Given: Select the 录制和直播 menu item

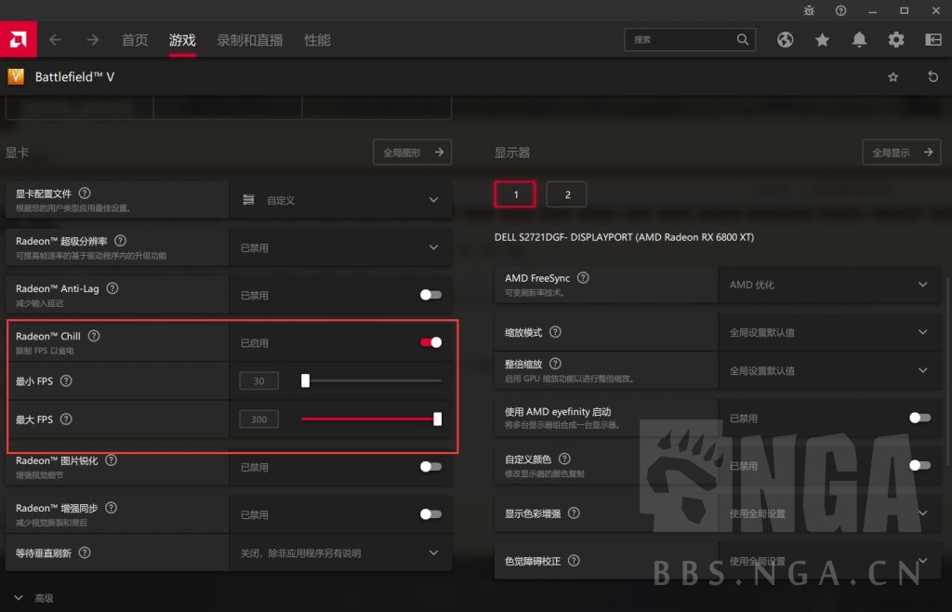Looking at the screenshot, I should click(249, 40).
